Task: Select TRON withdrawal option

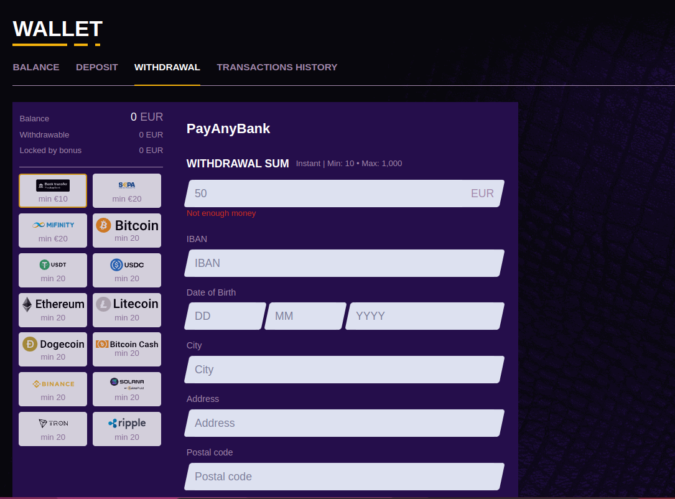Action: (x=53, y=429)
